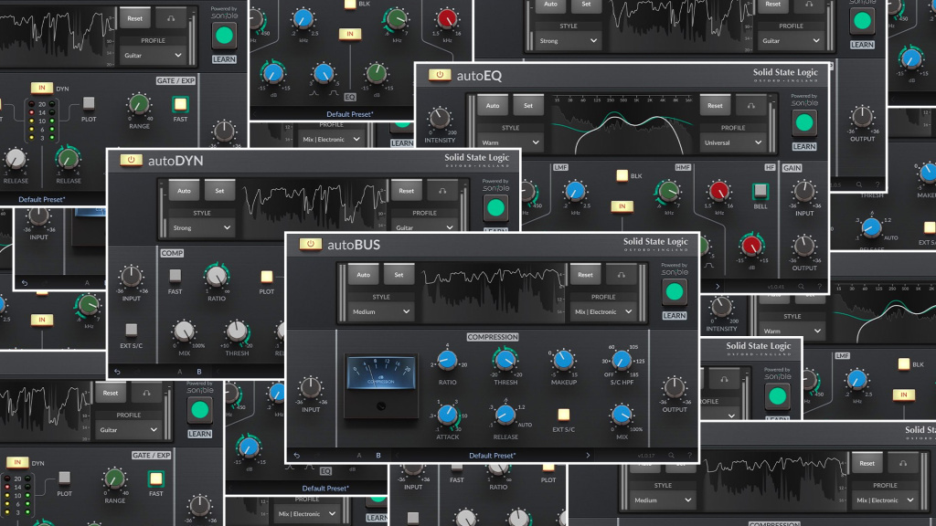Click the headphone icon in autoEQ

750,106
